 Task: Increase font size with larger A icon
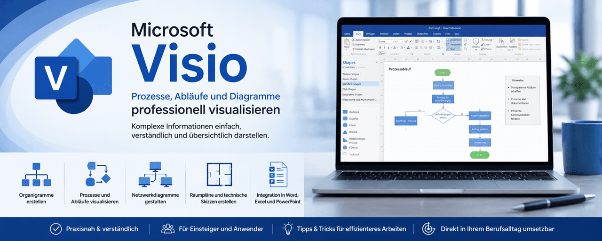click(x=406, y=41)
